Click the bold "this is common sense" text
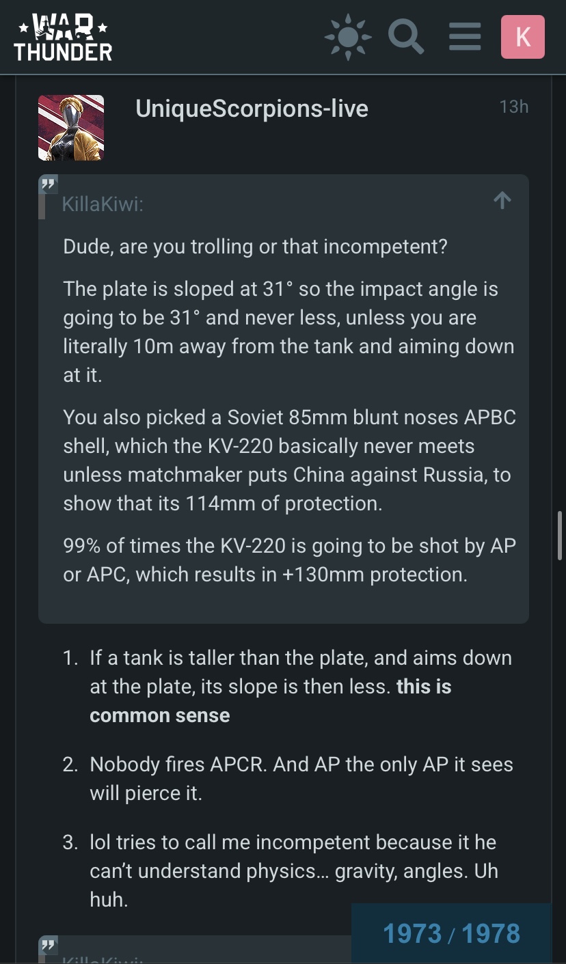The height and width of the screenshot is (964, 566). (160, 715)
